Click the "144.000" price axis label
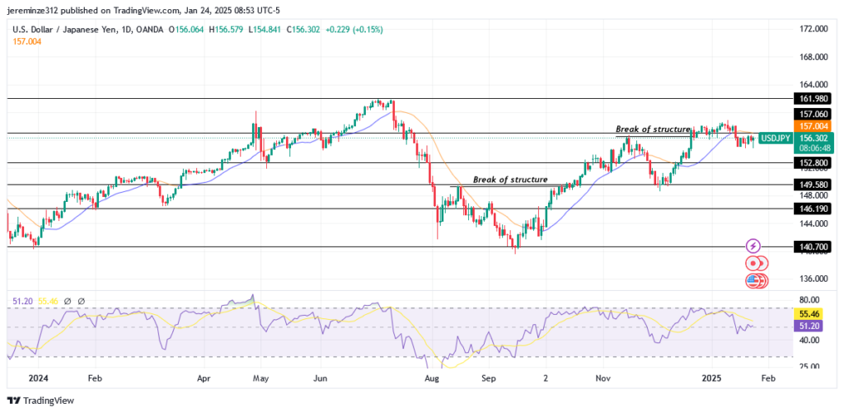The image size is (844, 413). click(814, 223)
